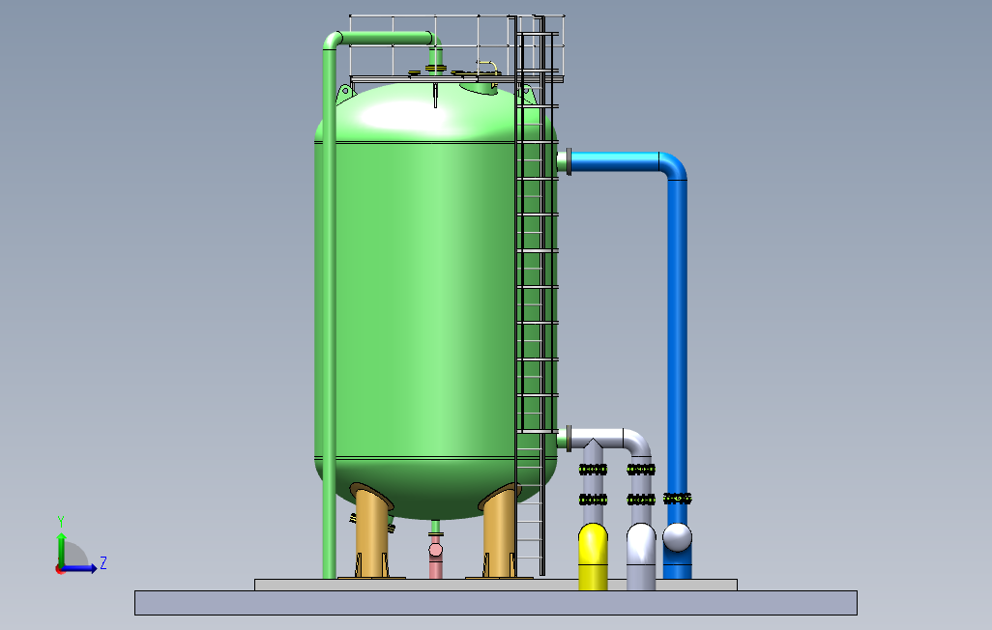The width and height of the screenshot is (992, 630).
Task: Click the blue Z axis arrow of the triad
Action: point(80,569)
